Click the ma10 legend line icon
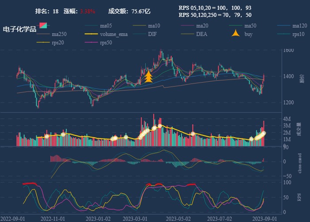Viewport: 310px width, 222px height. 139,25
